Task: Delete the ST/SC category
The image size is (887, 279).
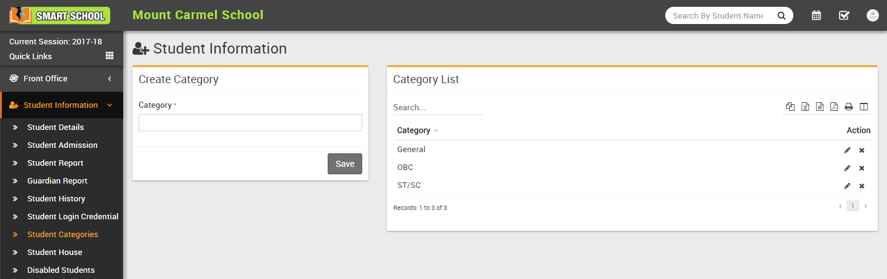Action: 862,186
